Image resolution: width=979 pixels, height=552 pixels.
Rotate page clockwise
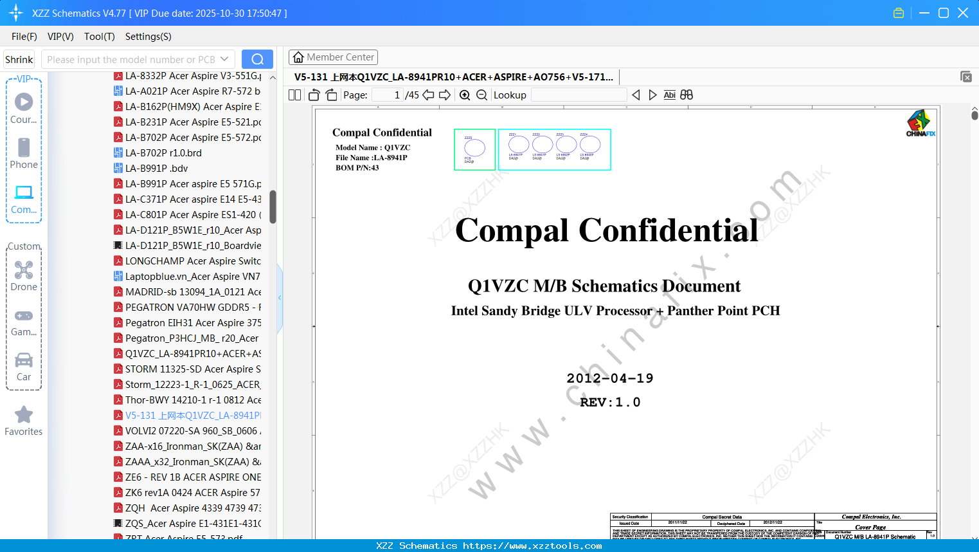332,95
